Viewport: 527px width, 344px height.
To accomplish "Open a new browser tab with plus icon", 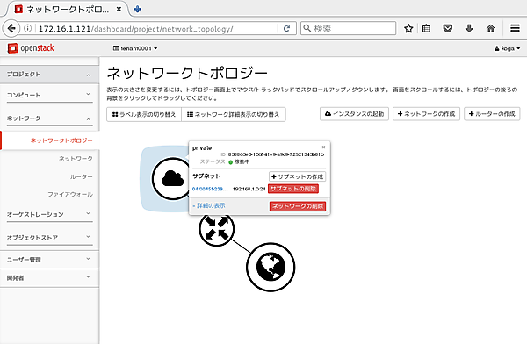I will tap(137, 9).
